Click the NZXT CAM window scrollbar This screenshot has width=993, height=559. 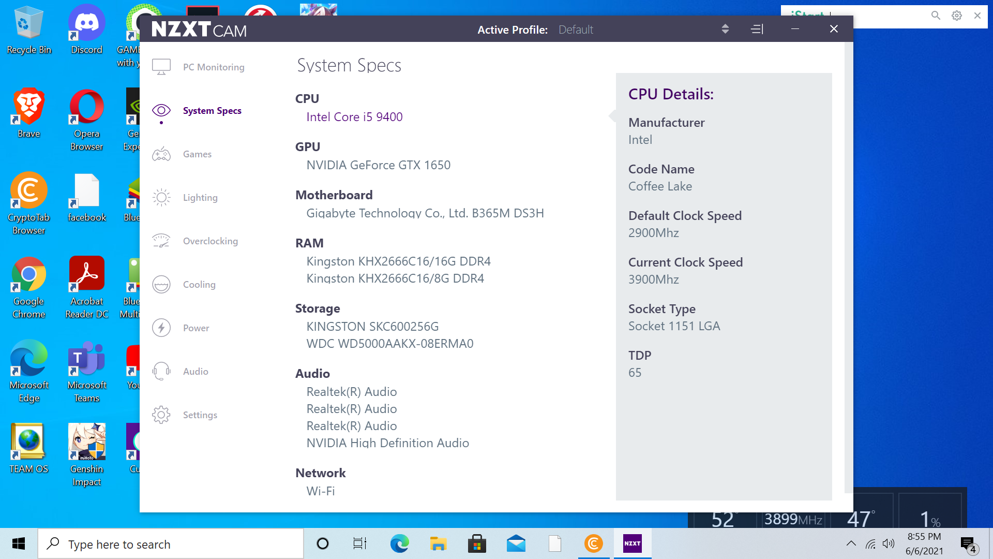(x=848, y=267)
